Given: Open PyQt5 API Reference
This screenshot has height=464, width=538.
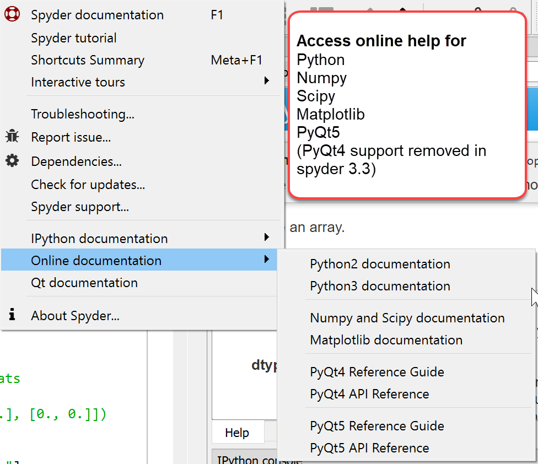Looking at the screenshot, I should point(407,448).
